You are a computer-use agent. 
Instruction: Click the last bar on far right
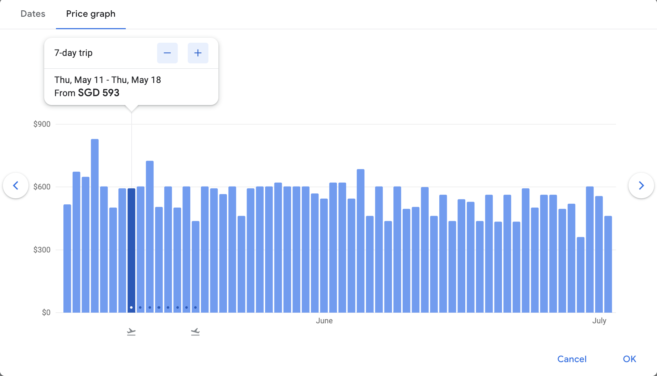tap(608, 264)
